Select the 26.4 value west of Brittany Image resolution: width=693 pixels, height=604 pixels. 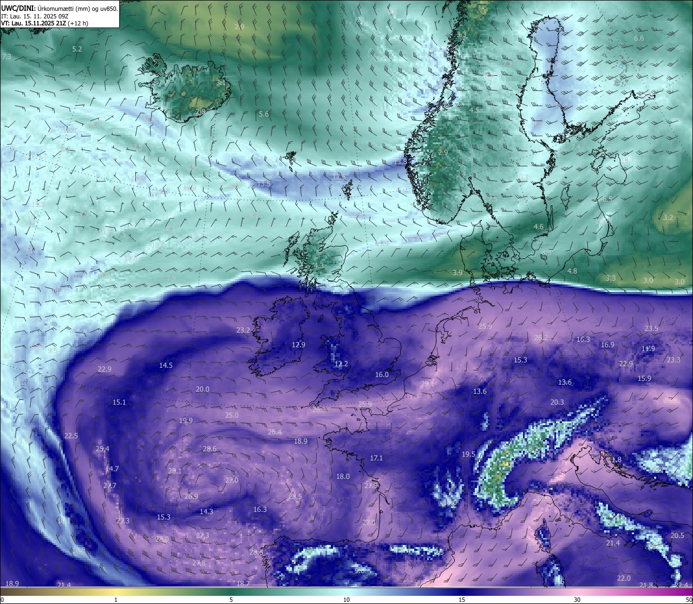click(x=274, y=432)
